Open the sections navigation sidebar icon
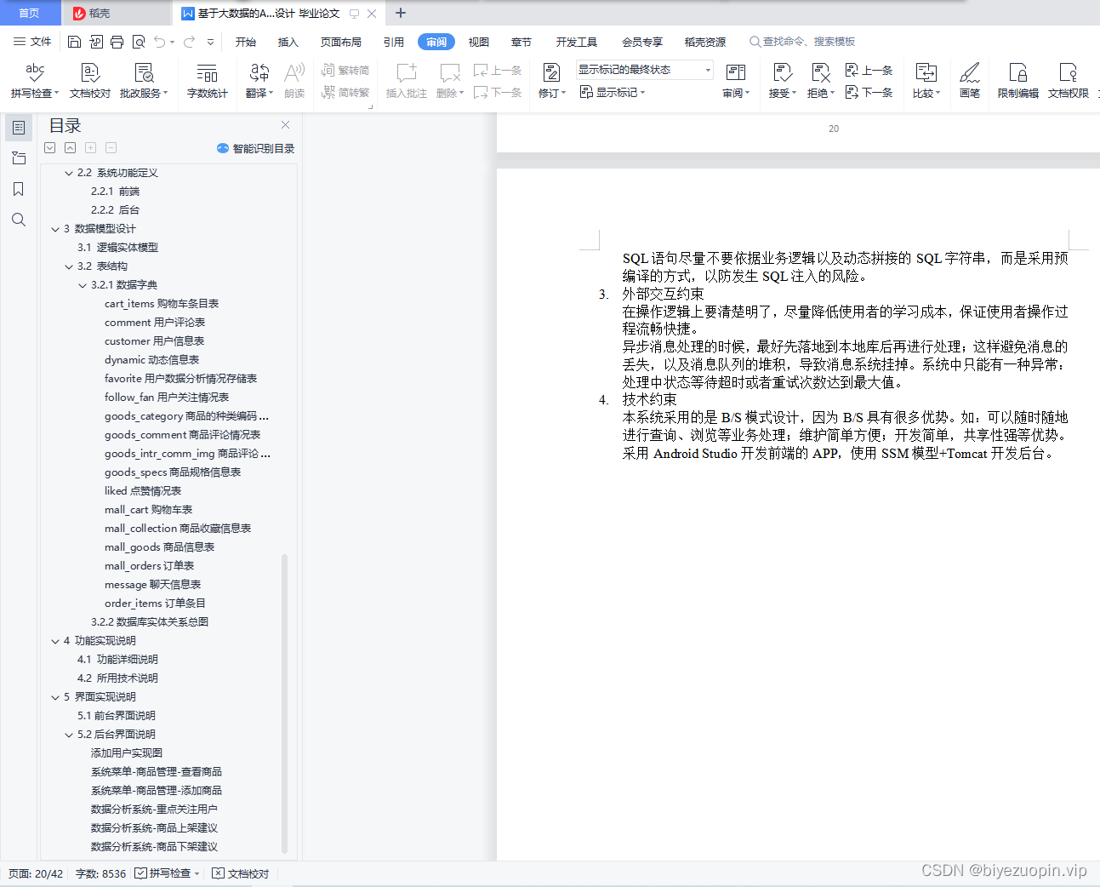This screenshot has height=887, width=1100. click(x=19, y=158)
